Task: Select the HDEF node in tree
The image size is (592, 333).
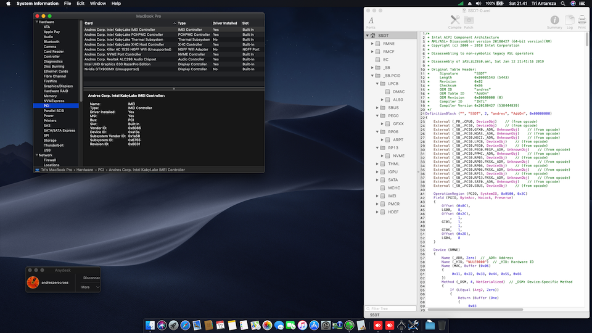Action: [393, 212]
